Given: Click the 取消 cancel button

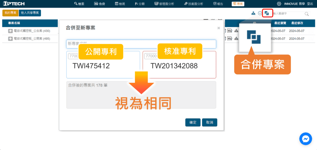Looking at the screenshot, I should 210,122.
